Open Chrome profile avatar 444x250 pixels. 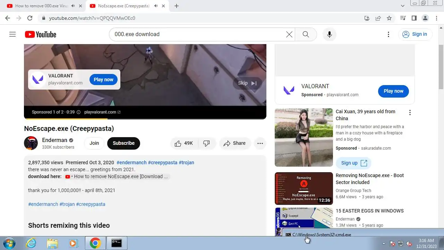point(425,18)
